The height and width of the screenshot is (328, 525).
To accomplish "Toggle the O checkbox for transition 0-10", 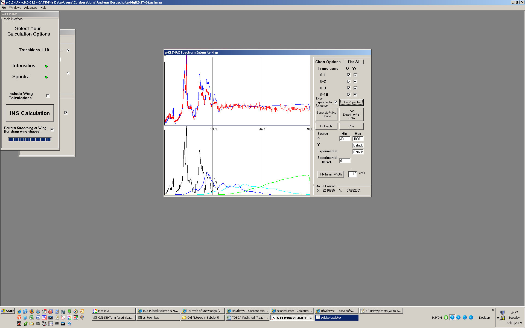I will 349,94.
